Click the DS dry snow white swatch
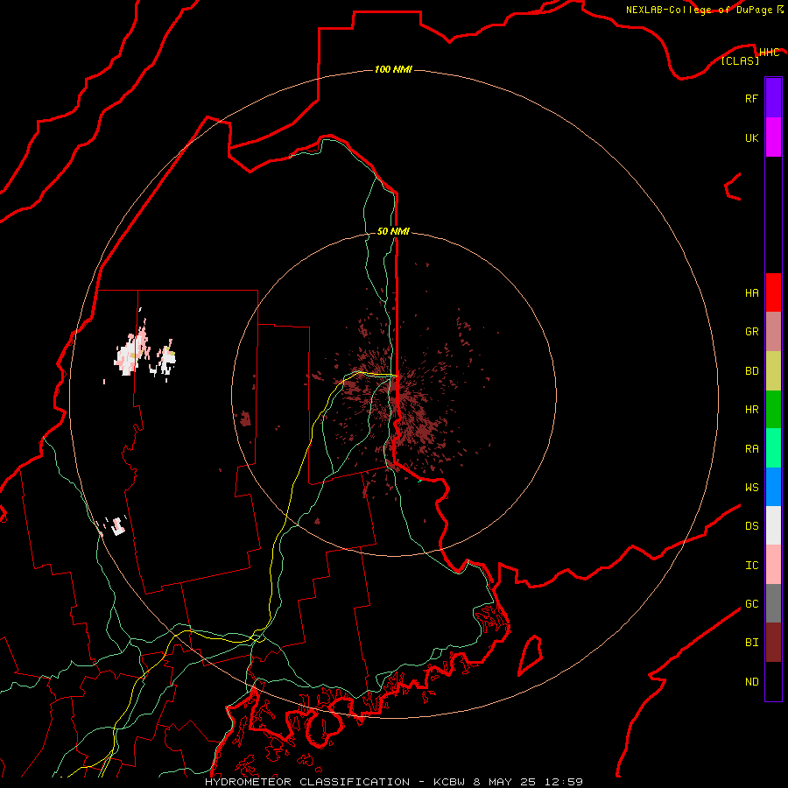788x788 pixels. pos(773,525)
